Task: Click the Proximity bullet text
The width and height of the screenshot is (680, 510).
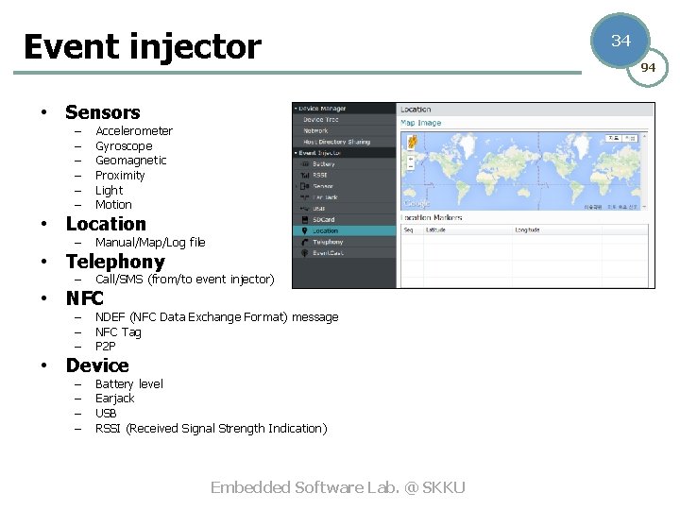Action: (120, 176)
